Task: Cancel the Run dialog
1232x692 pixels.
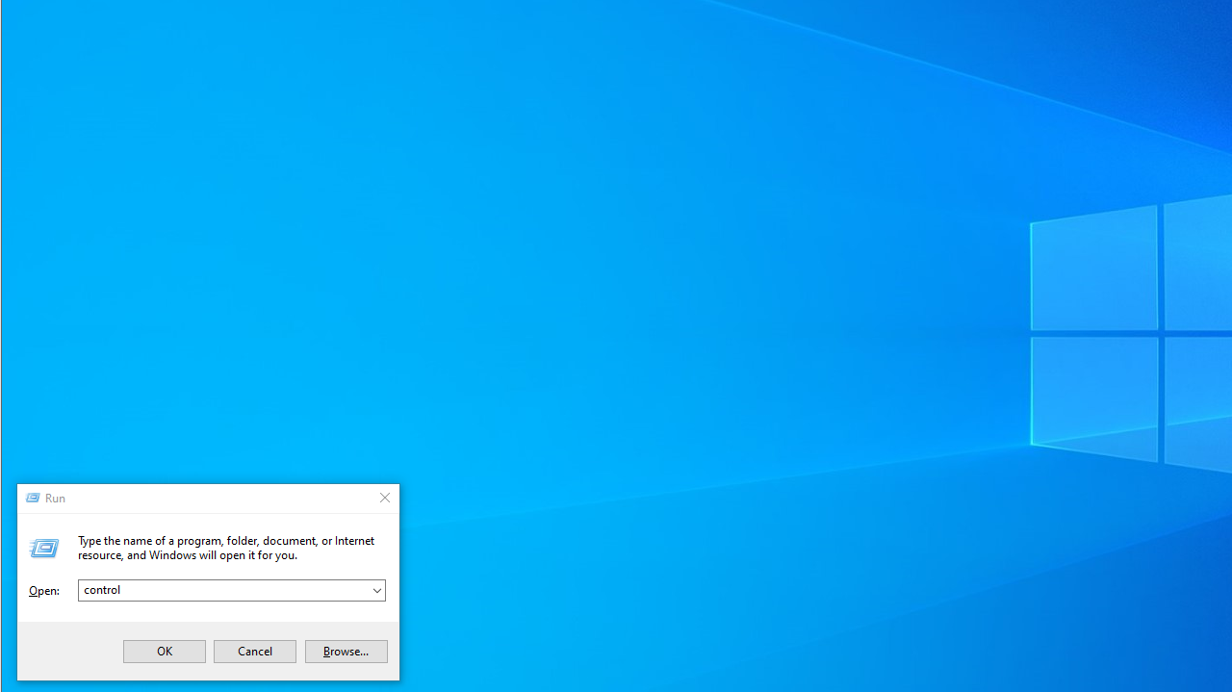Action: click(255, 652)
